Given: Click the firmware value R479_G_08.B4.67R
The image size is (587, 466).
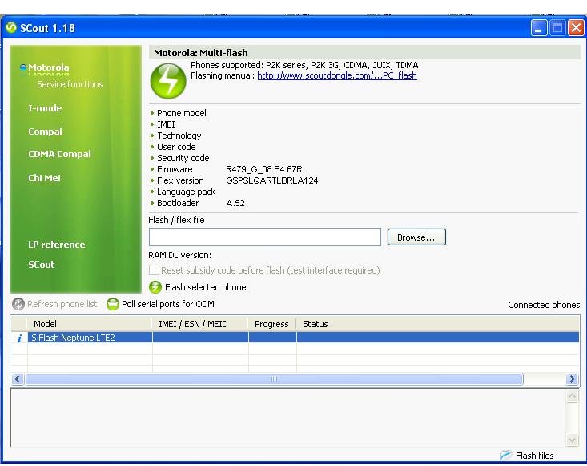Looking at the screenshot, I should [x=264, y=169].
